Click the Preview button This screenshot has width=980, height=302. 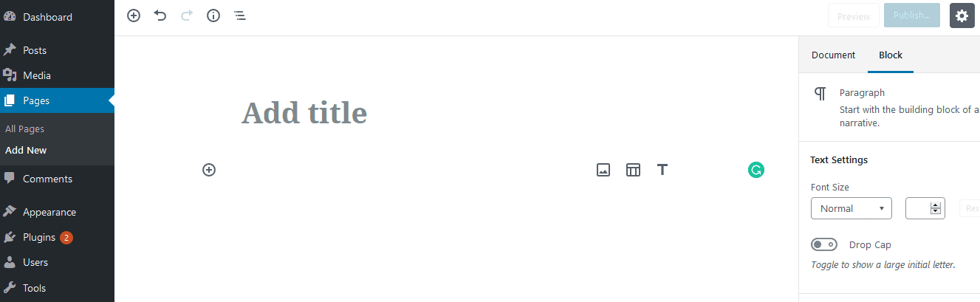[854, 16]
